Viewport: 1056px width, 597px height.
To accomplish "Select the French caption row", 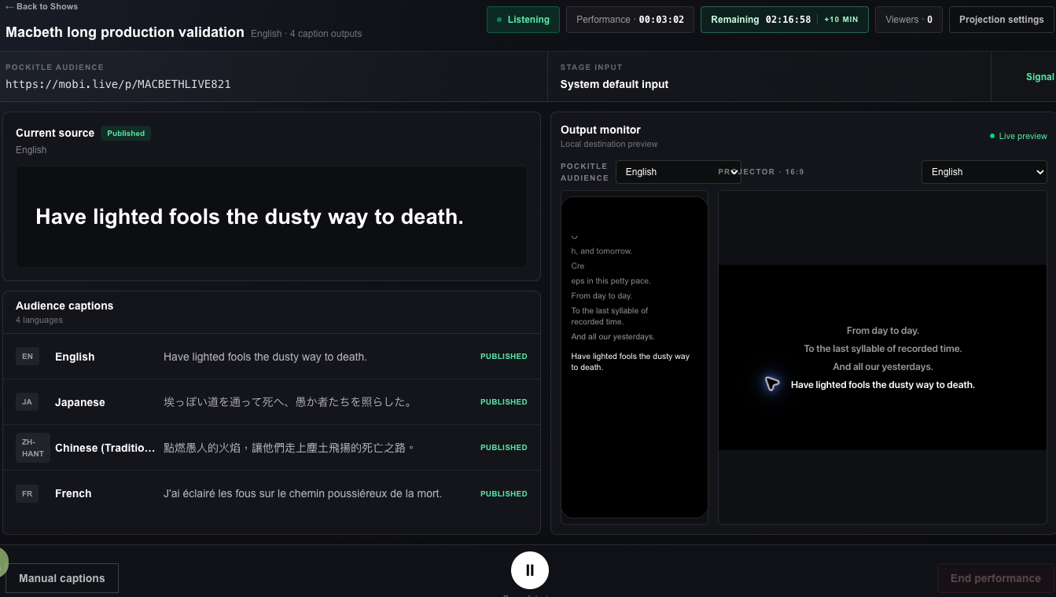I will [271, 493].
